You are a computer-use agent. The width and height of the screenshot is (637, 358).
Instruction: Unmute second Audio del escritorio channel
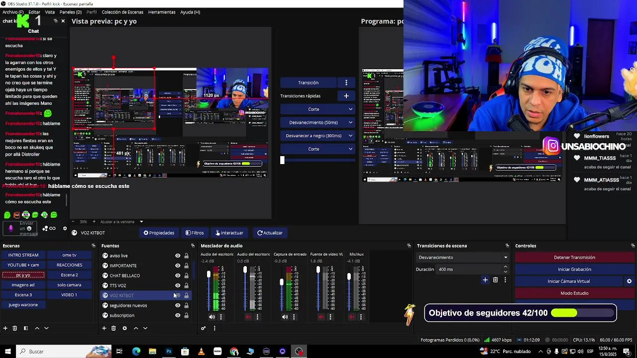pyautogui.click(x=248, y=317)
